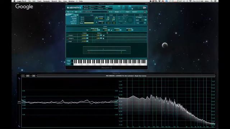Click the Dry output knob
The image size is (230, 129).
coord(114,19)
